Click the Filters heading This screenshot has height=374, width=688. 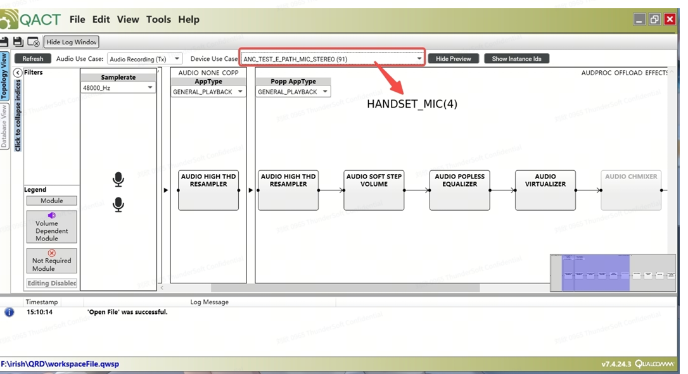coord(34,72)
